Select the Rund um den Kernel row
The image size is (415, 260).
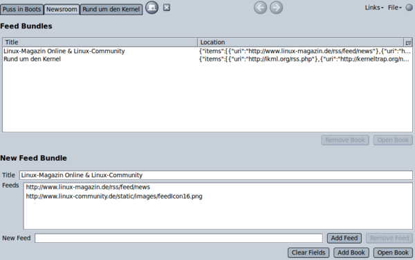(x=207, y=59)
